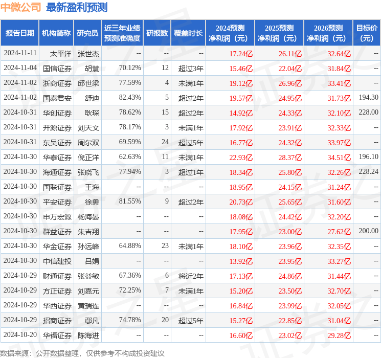Screen dimensions: 381x358
Task: Select the 招商证券 institution cell
Action: click(57, 321)
